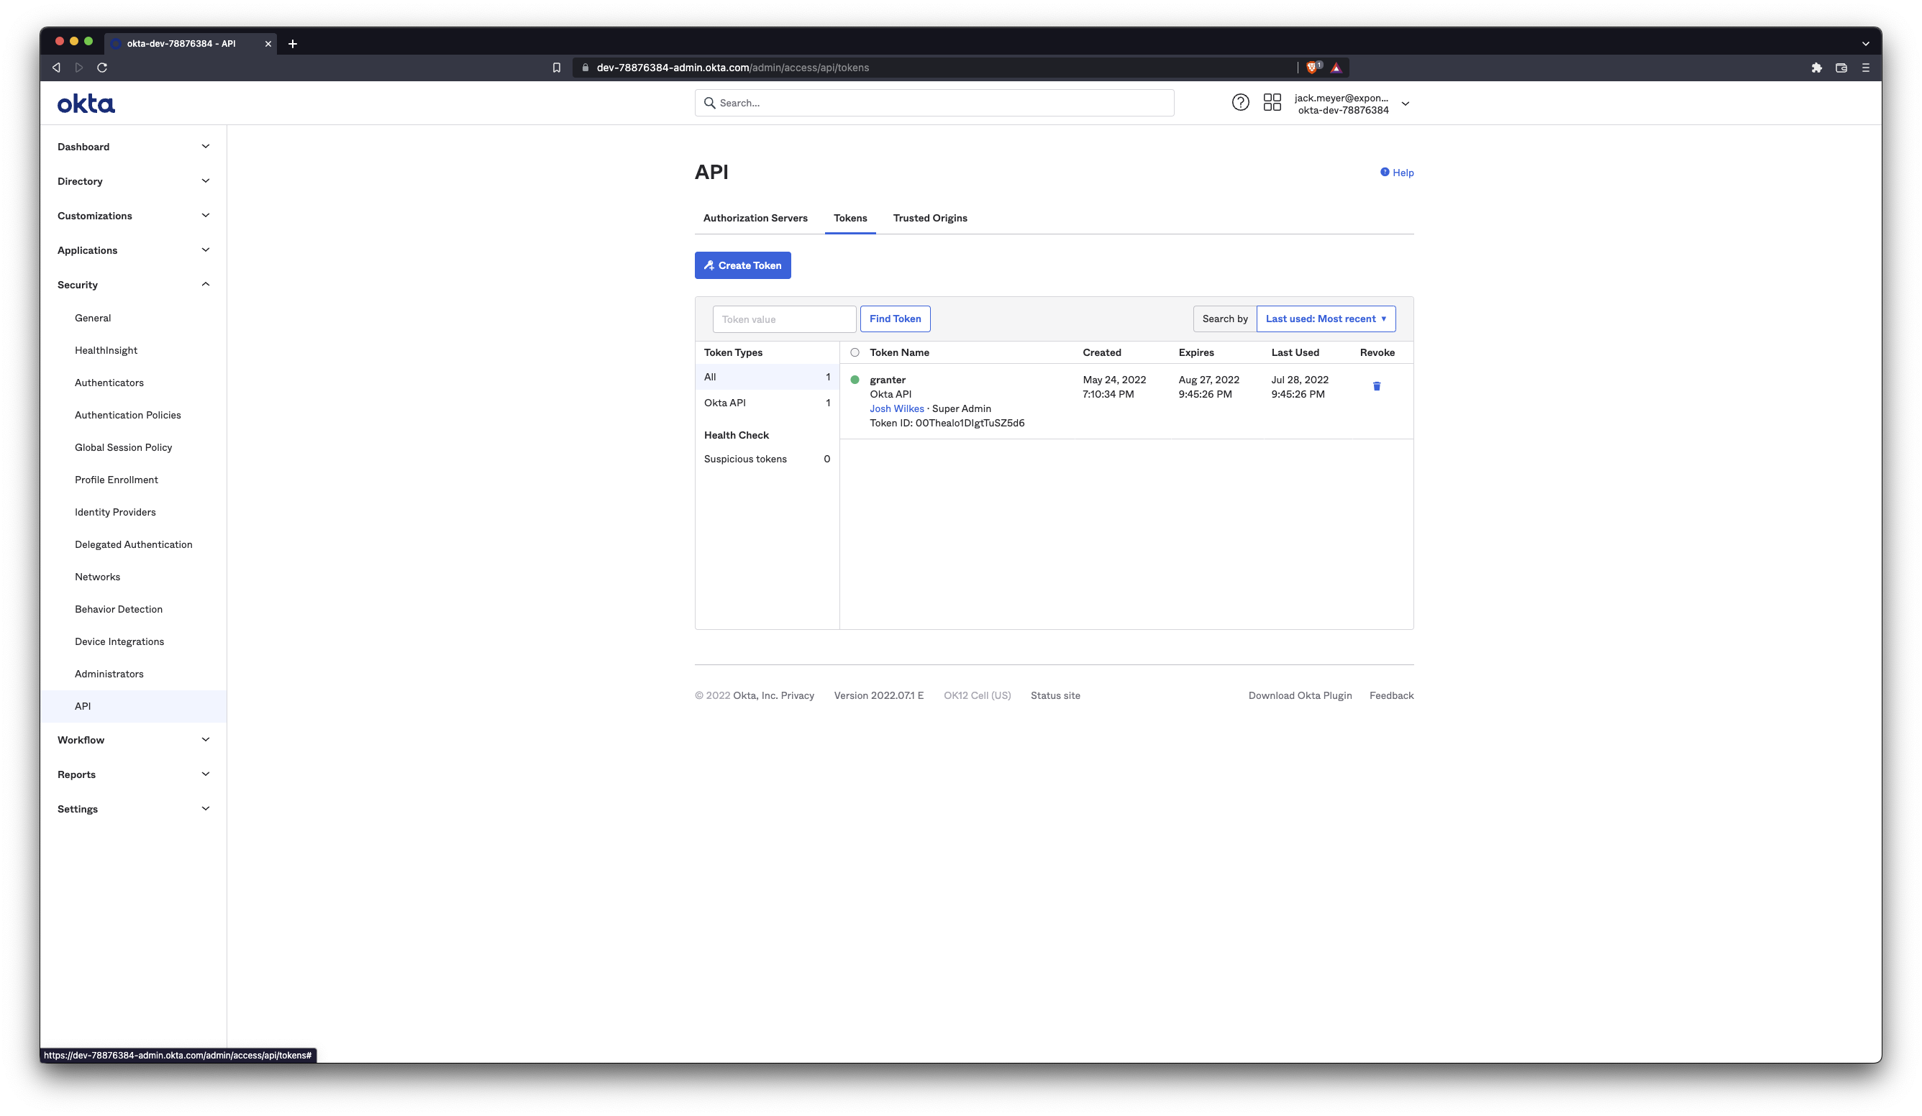Open Brave Shields icon

click(x=1313, y=68)
